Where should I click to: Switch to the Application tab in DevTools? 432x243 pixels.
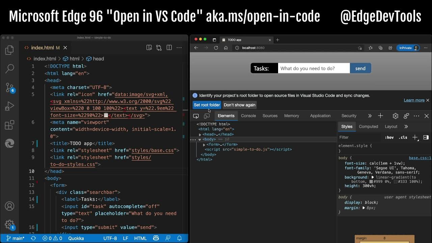[320, 116]
